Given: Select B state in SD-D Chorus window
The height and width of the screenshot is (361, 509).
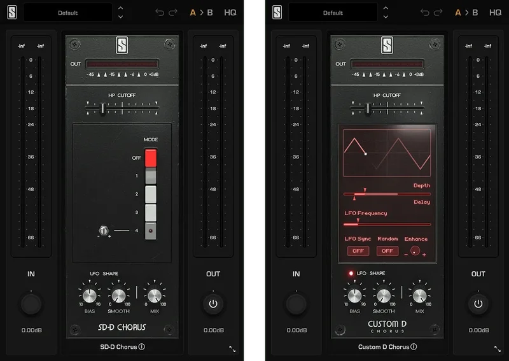Looking at the screenshot, I should tap(210, 13).
